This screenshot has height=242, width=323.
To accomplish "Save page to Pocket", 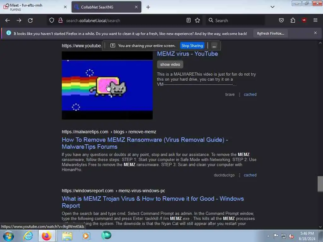I will point(281,20).
